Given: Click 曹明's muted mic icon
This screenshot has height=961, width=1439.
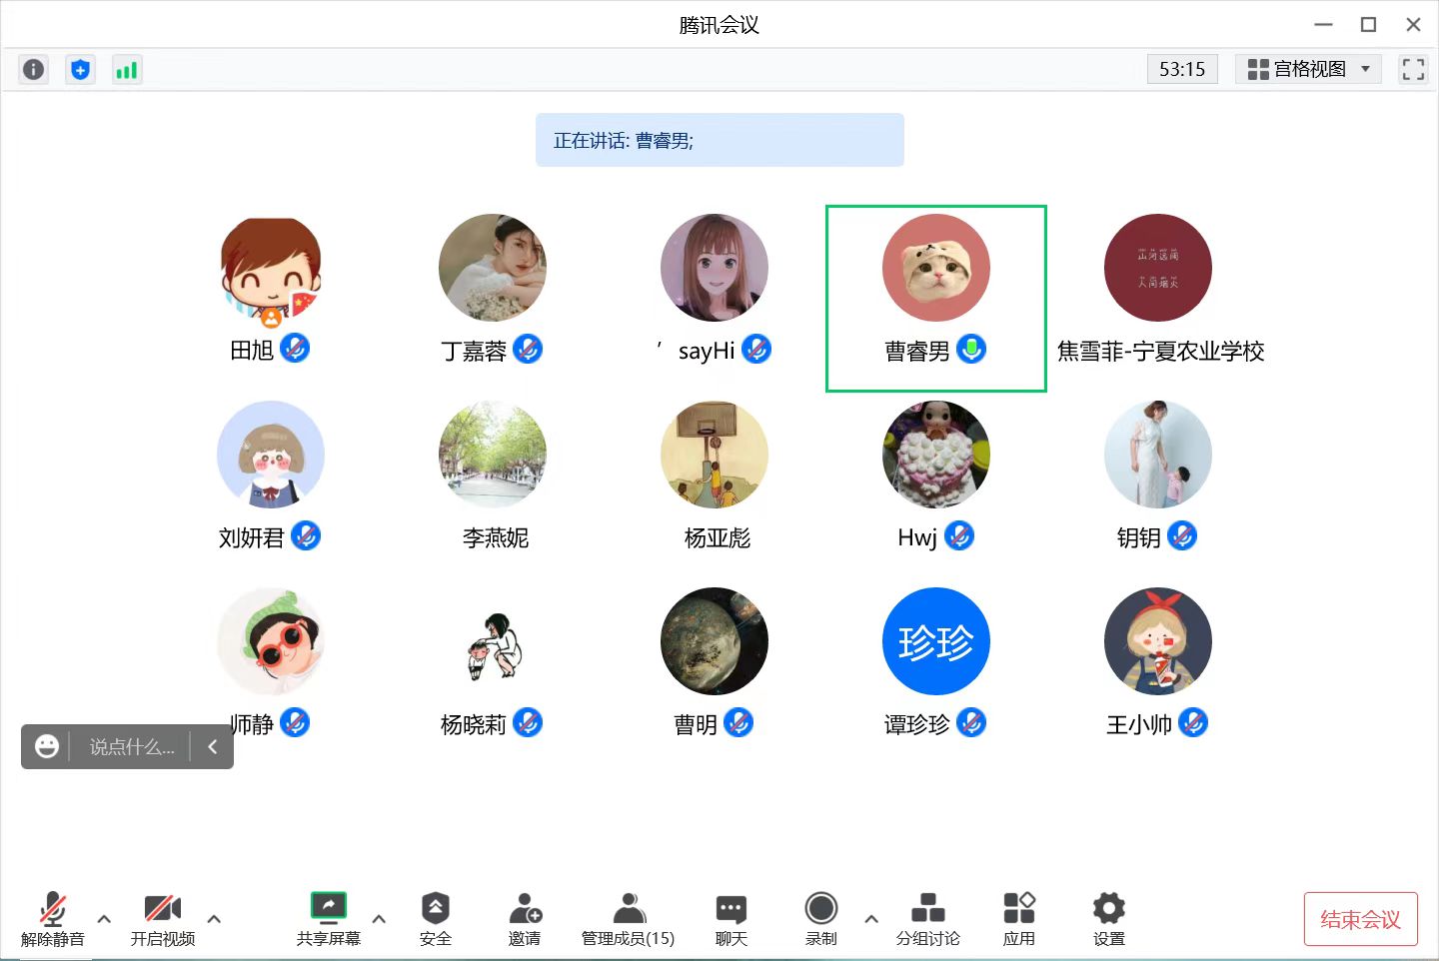Looking at the screenshot, I should tap(738, 722).
